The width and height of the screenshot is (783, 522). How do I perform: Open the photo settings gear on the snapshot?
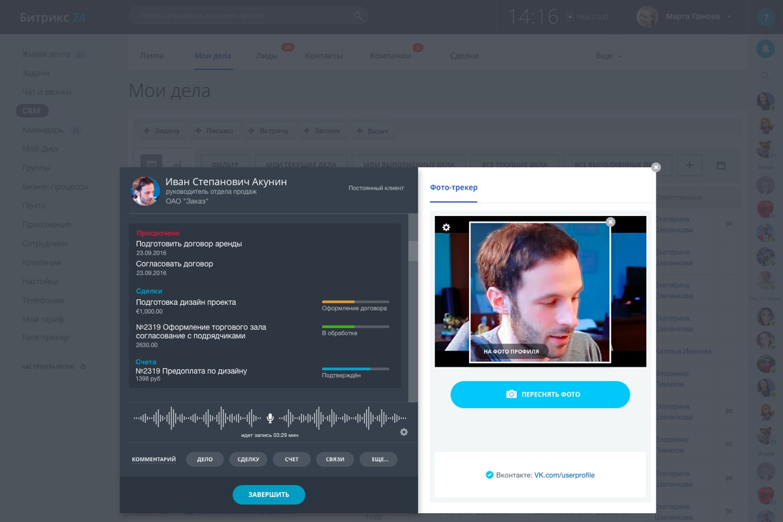pos(446,227)
